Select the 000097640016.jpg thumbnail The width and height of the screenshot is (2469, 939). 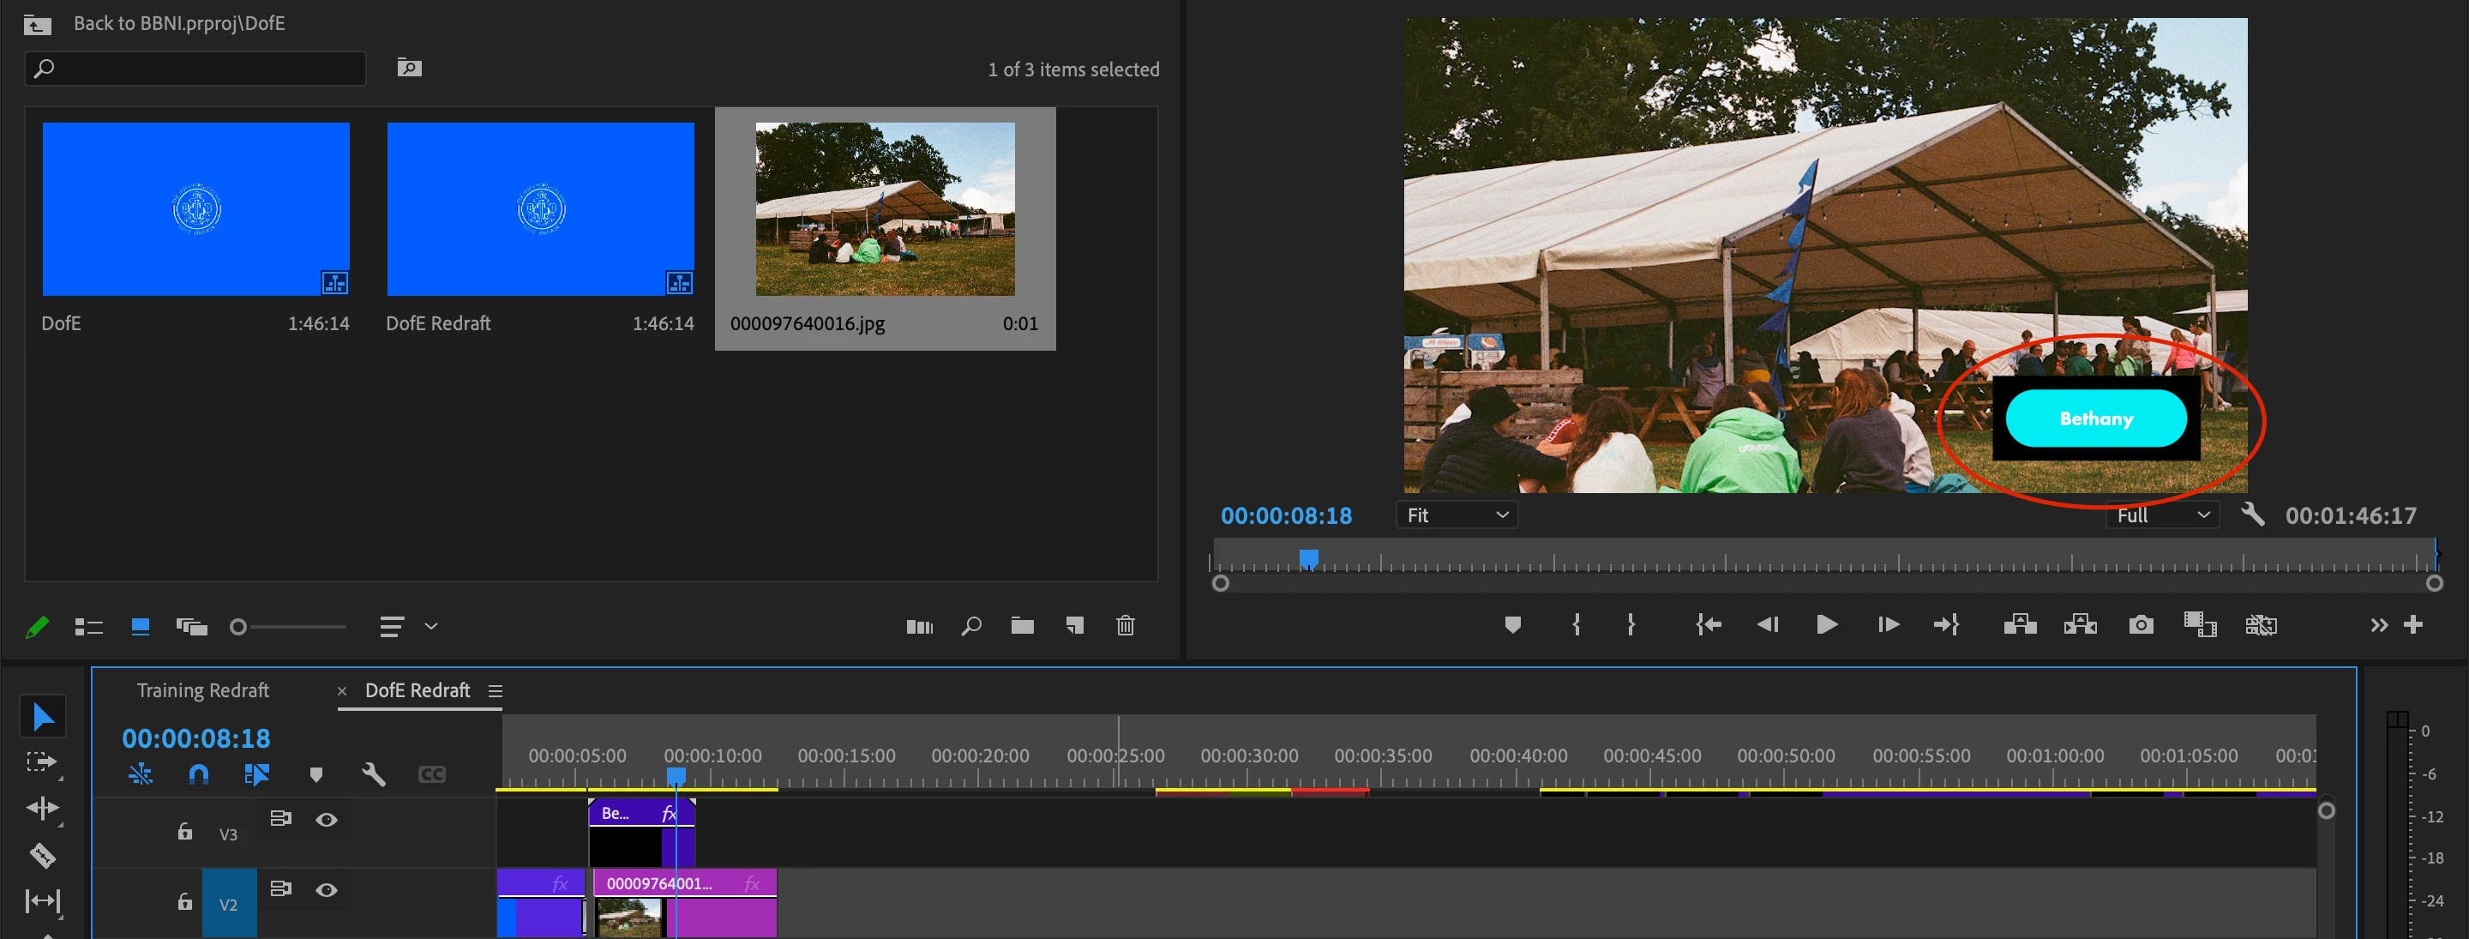pos(885,209)
